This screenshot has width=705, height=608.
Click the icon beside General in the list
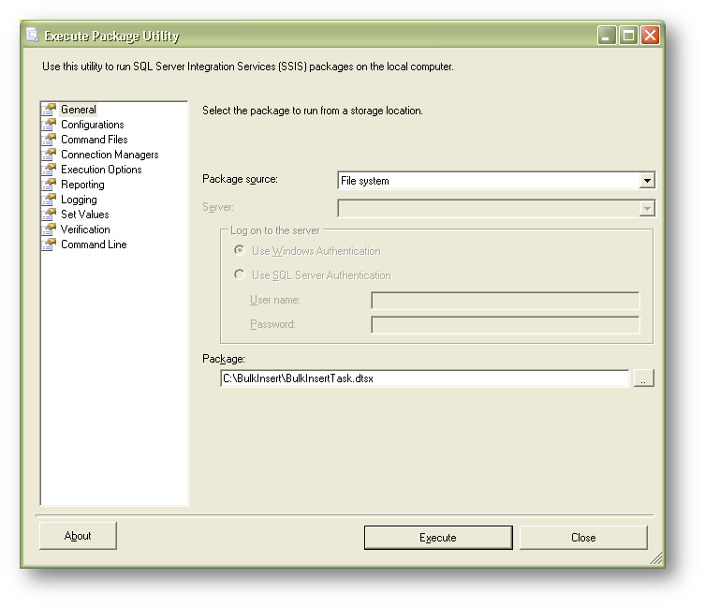click(50, 110)
